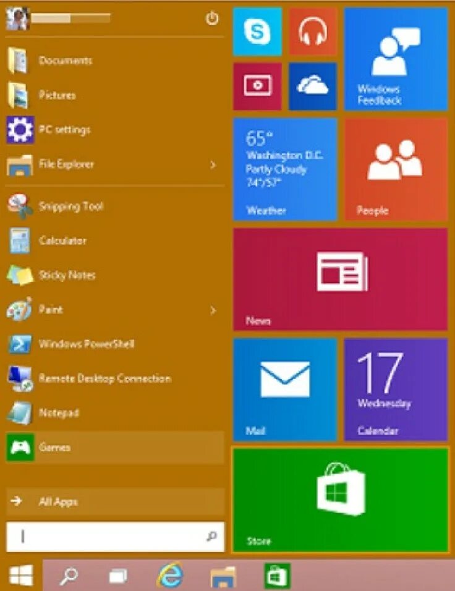Expand the File Explorer jump list arrow

[213, 164]
